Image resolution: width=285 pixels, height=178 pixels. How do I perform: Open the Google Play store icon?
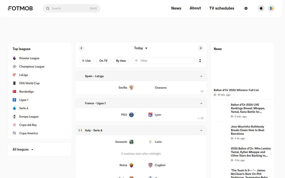(x=271, y=8)
